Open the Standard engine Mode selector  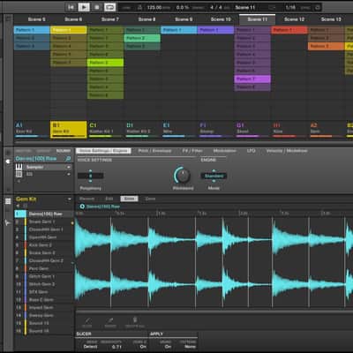pyautogui.click(x=214, y=176)
